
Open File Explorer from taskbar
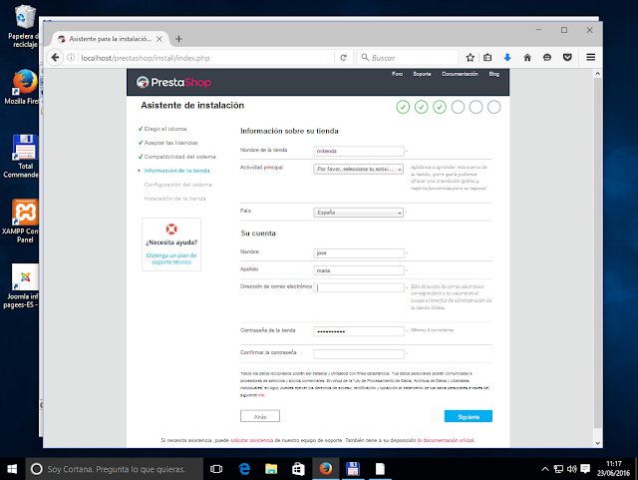tap(271, 469)
